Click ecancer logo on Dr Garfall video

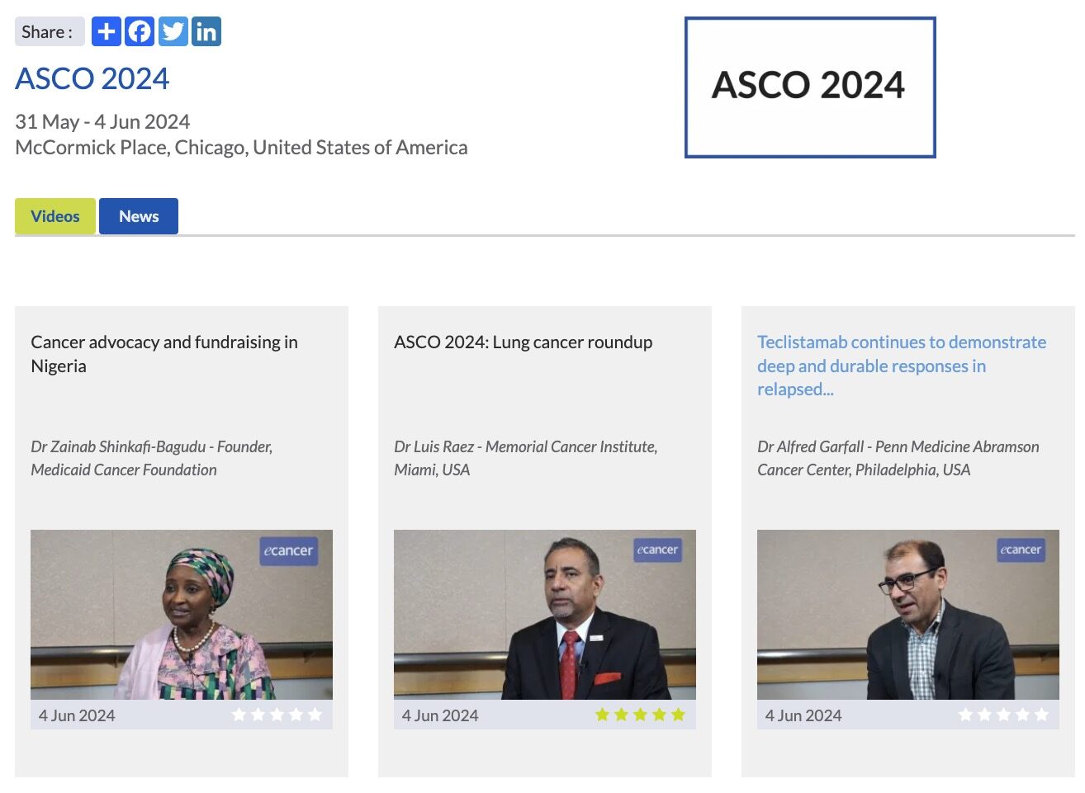tap(1021, 550)
